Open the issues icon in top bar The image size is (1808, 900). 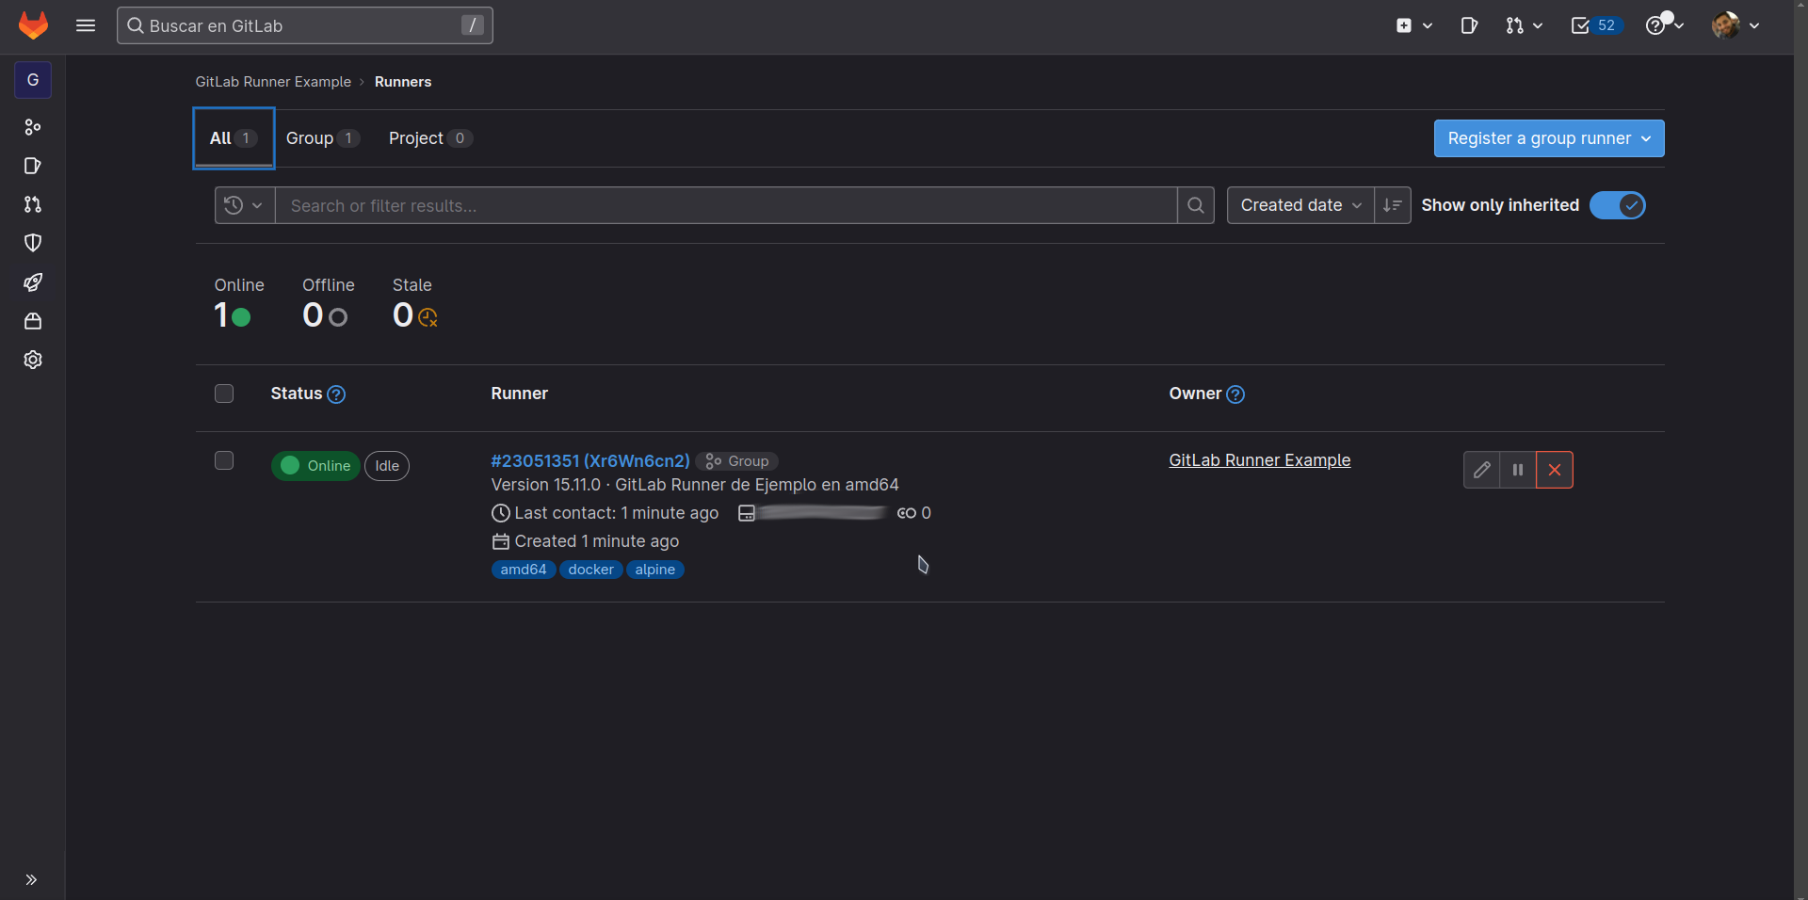[1469, 25]
